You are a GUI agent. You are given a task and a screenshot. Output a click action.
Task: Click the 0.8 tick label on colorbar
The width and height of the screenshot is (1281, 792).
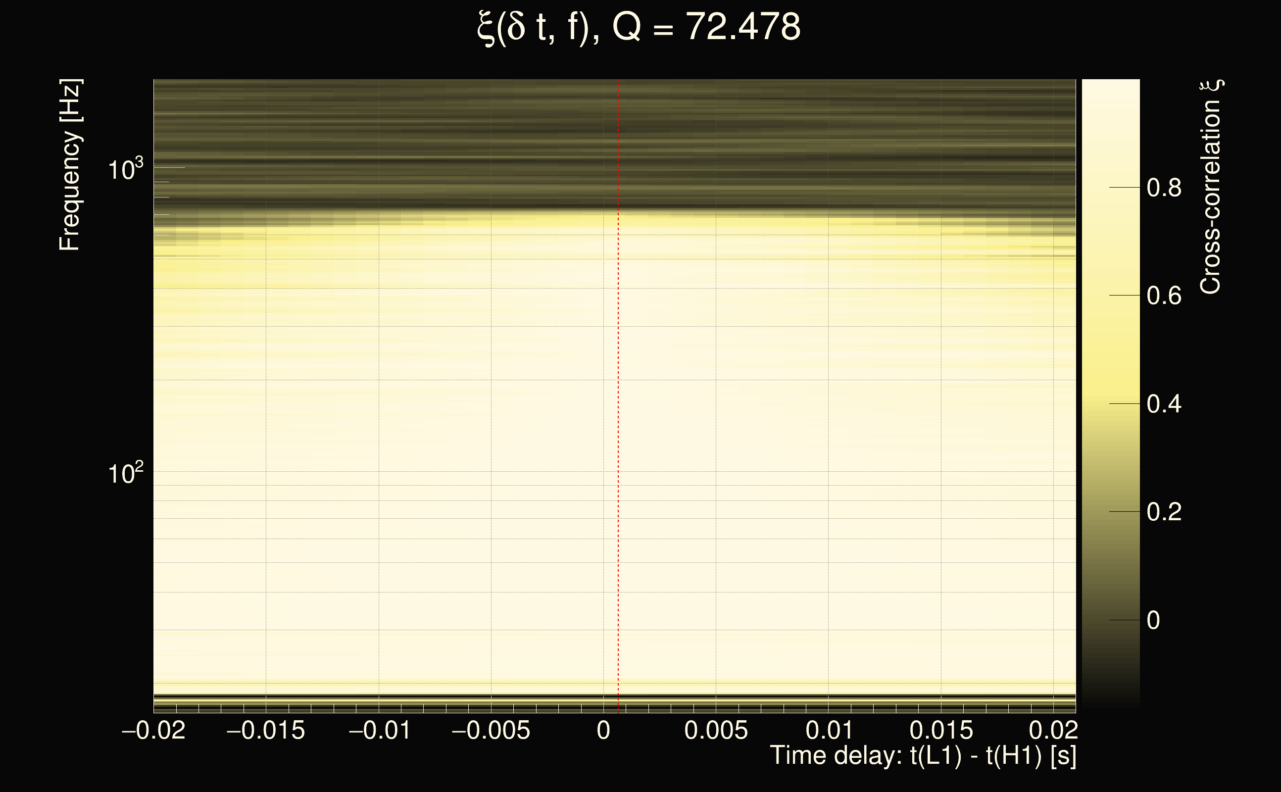click(1164, 188)
